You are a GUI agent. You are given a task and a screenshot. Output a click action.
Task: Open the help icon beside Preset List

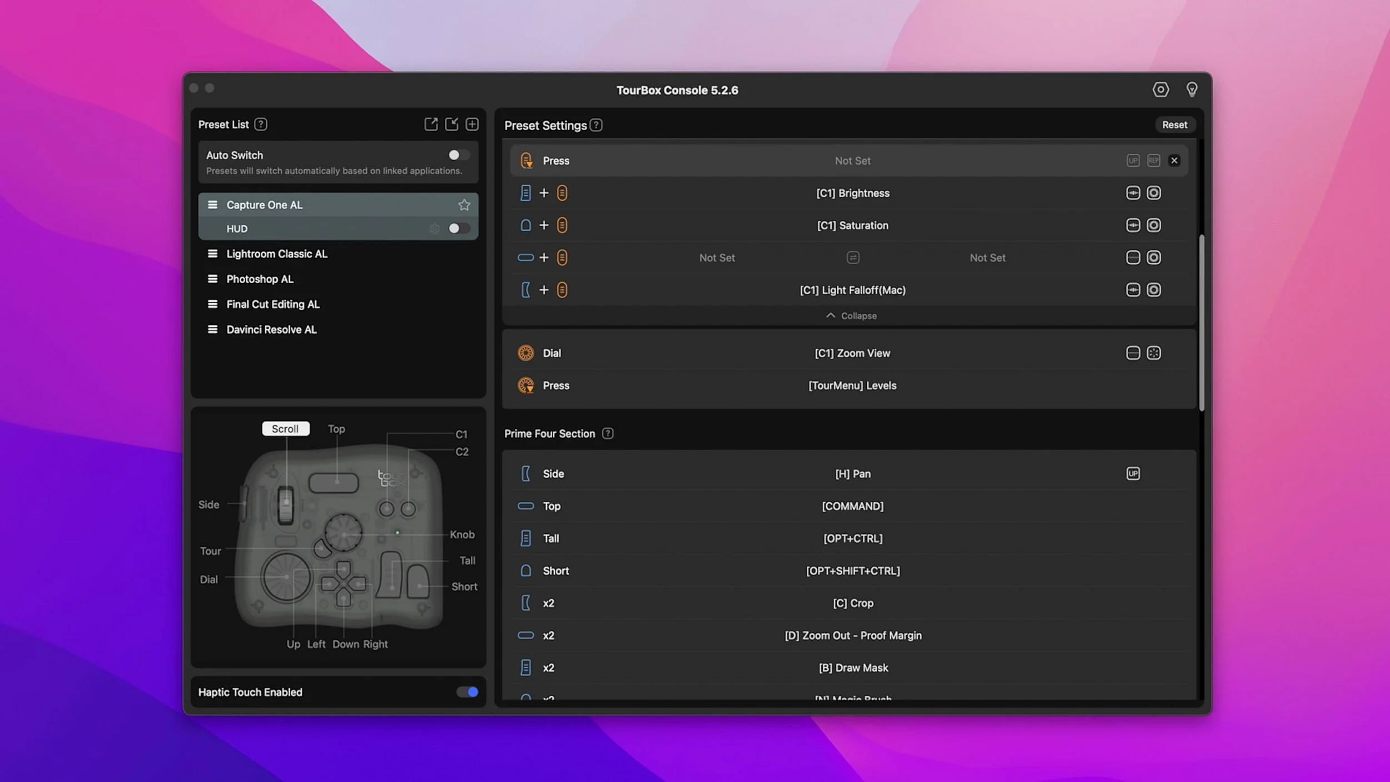[x=261, y=124]
